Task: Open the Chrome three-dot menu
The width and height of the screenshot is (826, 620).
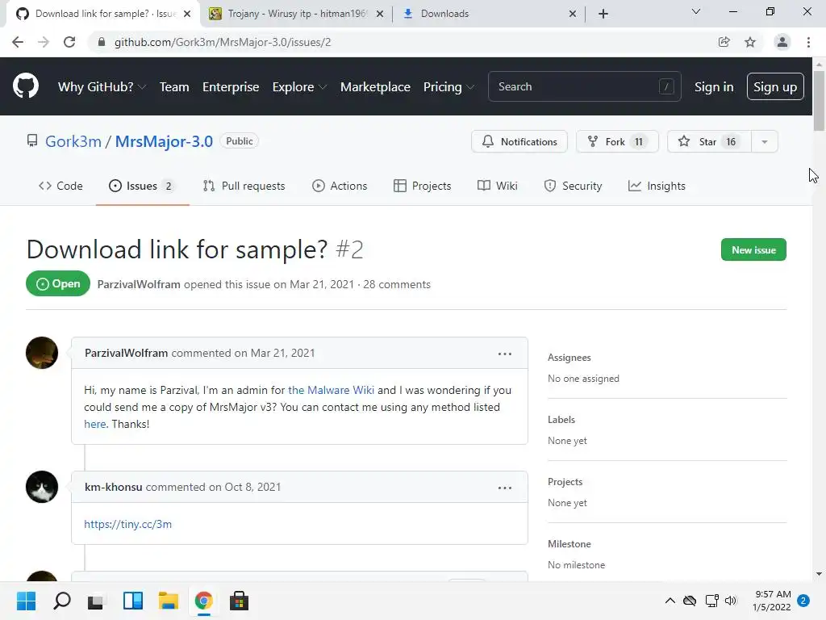Action: 808,42
